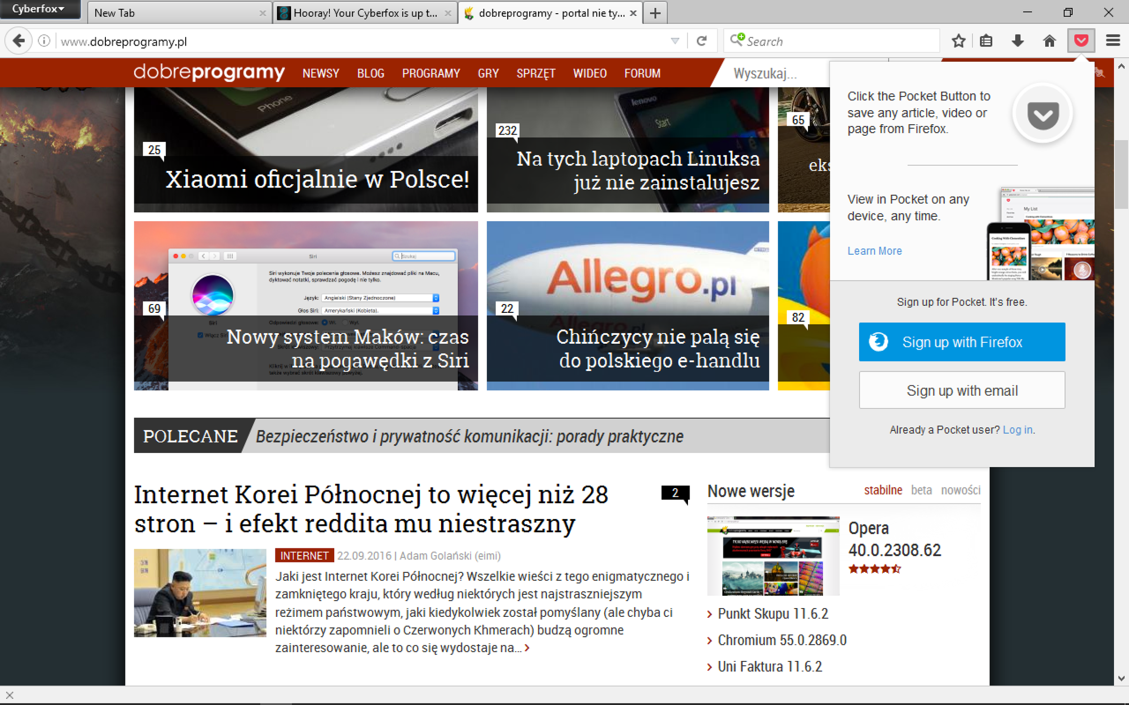Open the hamburger menu
The image size is (1129, 705).
1113,41
